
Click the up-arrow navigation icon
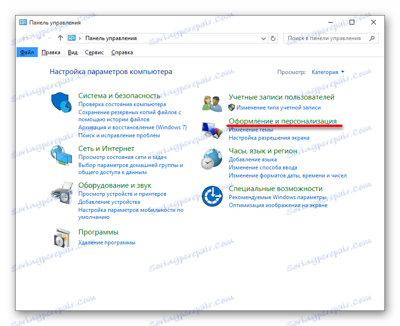click(59, 38)
